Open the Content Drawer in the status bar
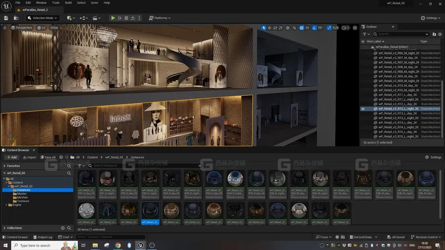 (15, 237)
